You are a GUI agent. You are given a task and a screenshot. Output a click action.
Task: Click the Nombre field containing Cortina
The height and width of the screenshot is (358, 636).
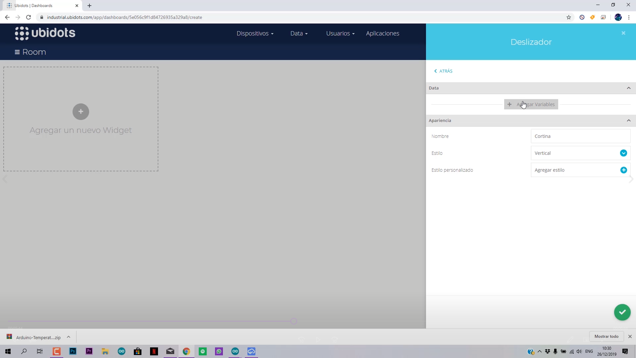coord(580,136)
